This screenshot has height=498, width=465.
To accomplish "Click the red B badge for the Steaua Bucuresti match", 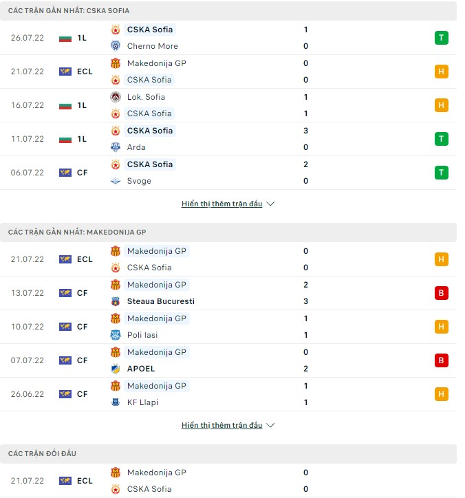I will 441,293.
